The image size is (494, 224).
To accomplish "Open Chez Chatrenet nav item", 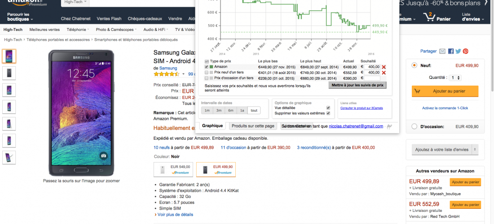I will [x=75, y=18].
